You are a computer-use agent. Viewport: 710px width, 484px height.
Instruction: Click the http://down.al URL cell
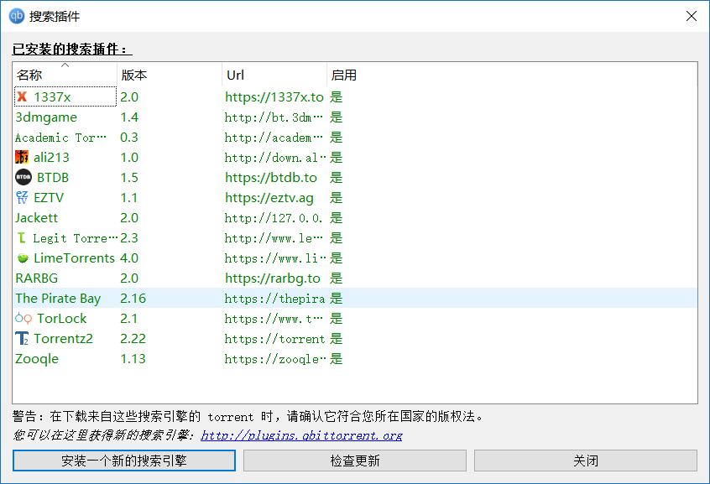click(x=275, y=158)
